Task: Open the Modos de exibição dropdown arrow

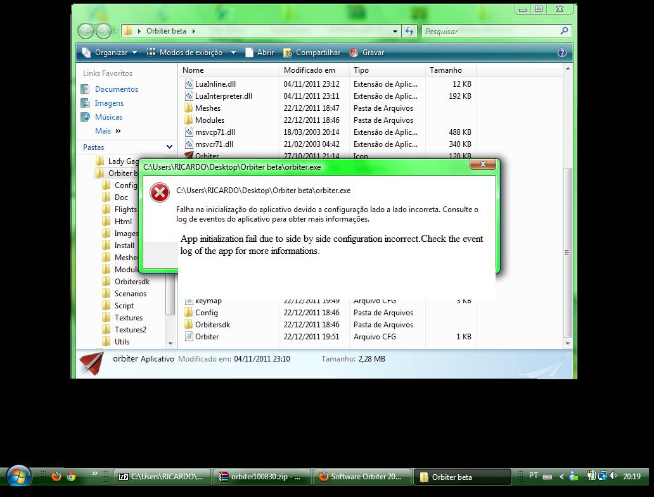Action: 234,53
